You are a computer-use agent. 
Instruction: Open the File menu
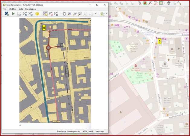[5, 9]
